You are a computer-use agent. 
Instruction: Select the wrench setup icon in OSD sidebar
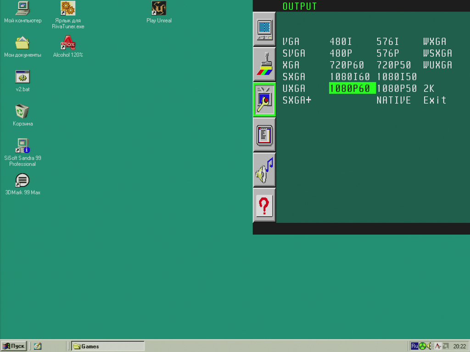click(x=264, y=99)
